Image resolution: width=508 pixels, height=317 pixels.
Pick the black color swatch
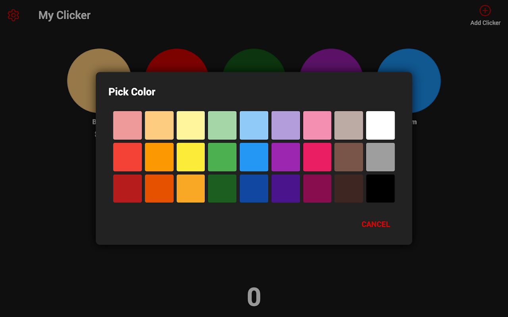380,189
